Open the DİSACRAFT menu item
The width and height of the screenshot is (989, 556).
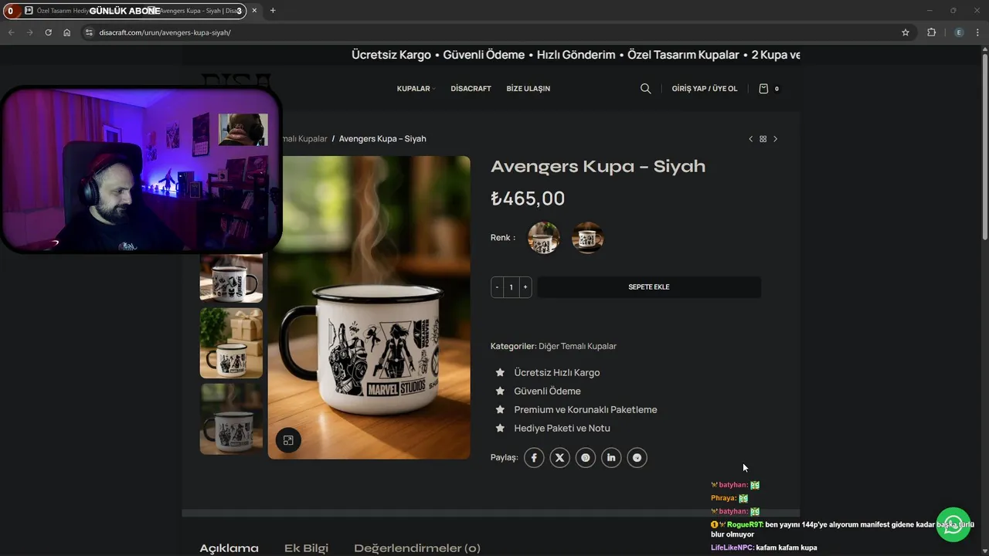point(471,89)
